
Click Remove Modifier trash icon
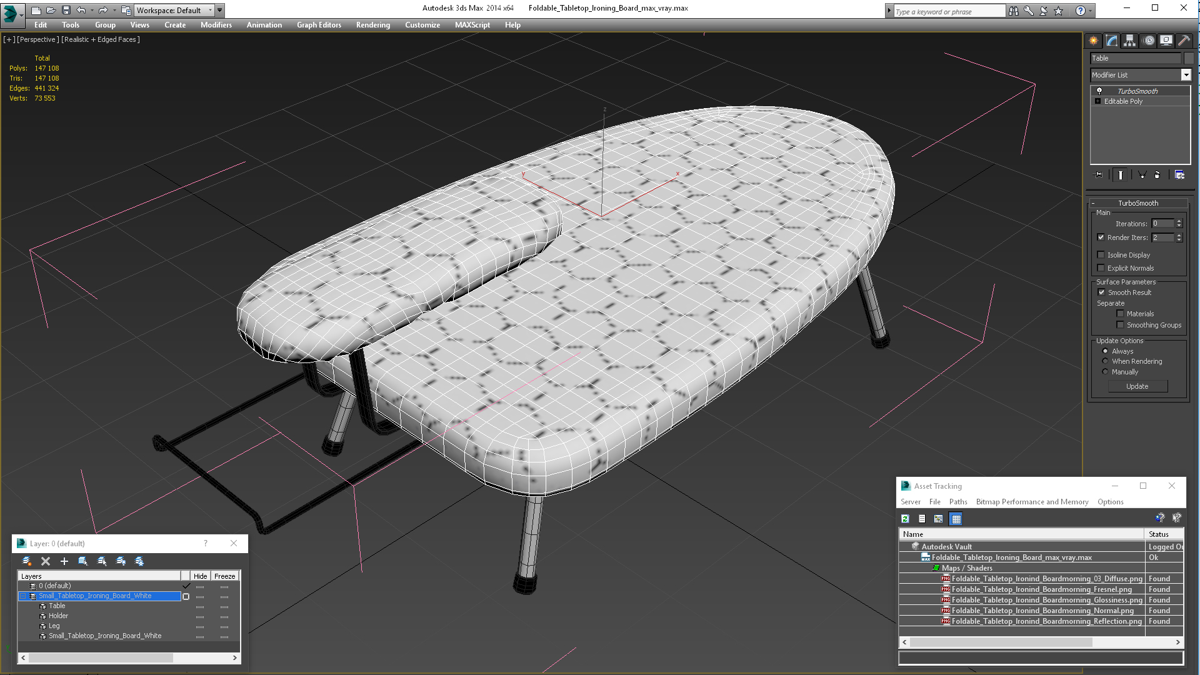click(1157, 175)
